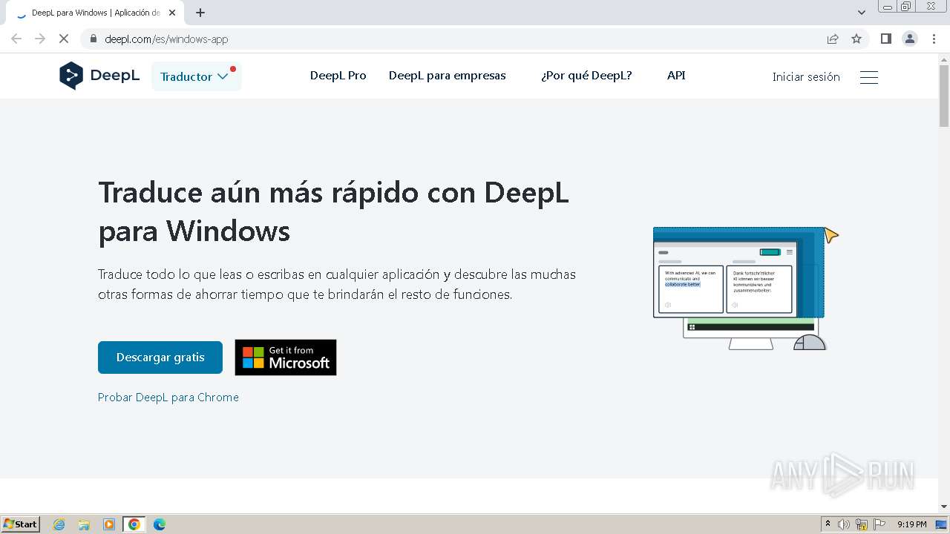Image resolution: width=950 pixels, height=534 pixels.
Task: Open a new browser tab
Action: [200, 13]
